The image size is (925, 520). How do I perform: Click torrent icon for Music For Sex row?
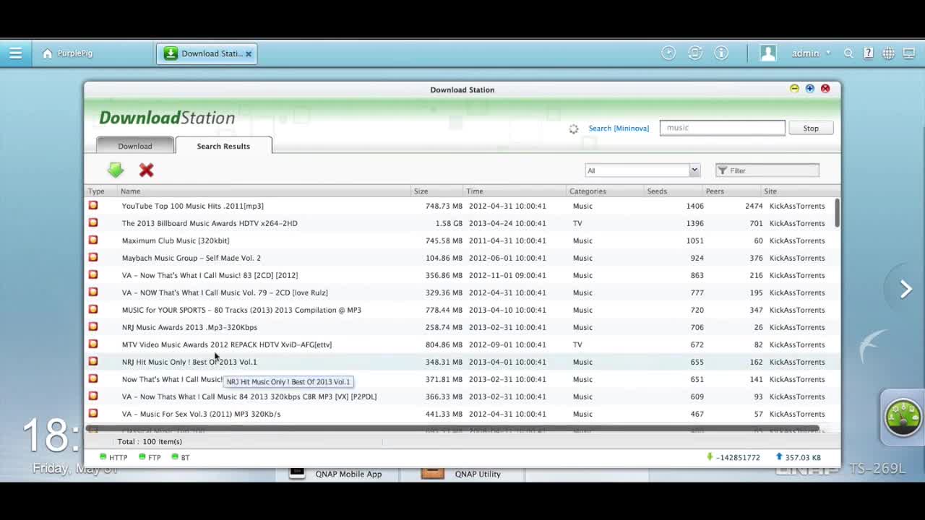point(93,413)
